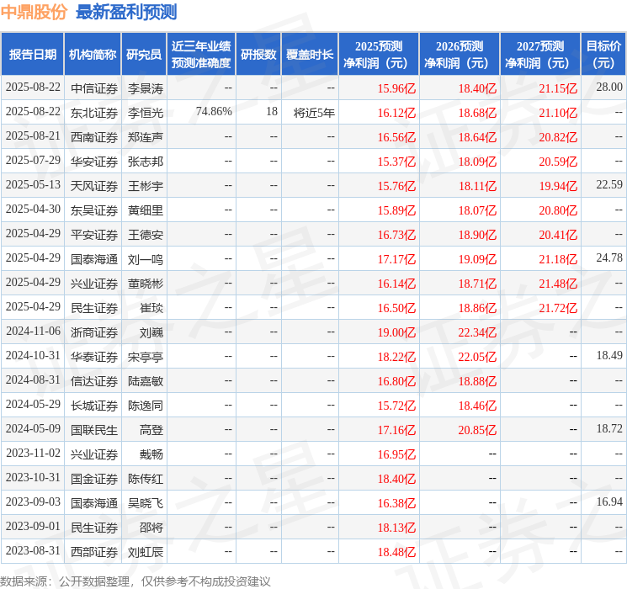Image resolution: width=627 pixels, height=589 pixels.
Task: Select 东吴证券 institution cell
Action: pos(94,210)
